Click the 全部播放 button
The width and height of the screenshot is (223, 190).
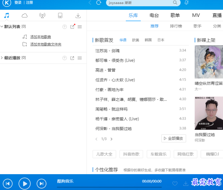(x=174, y=138)
